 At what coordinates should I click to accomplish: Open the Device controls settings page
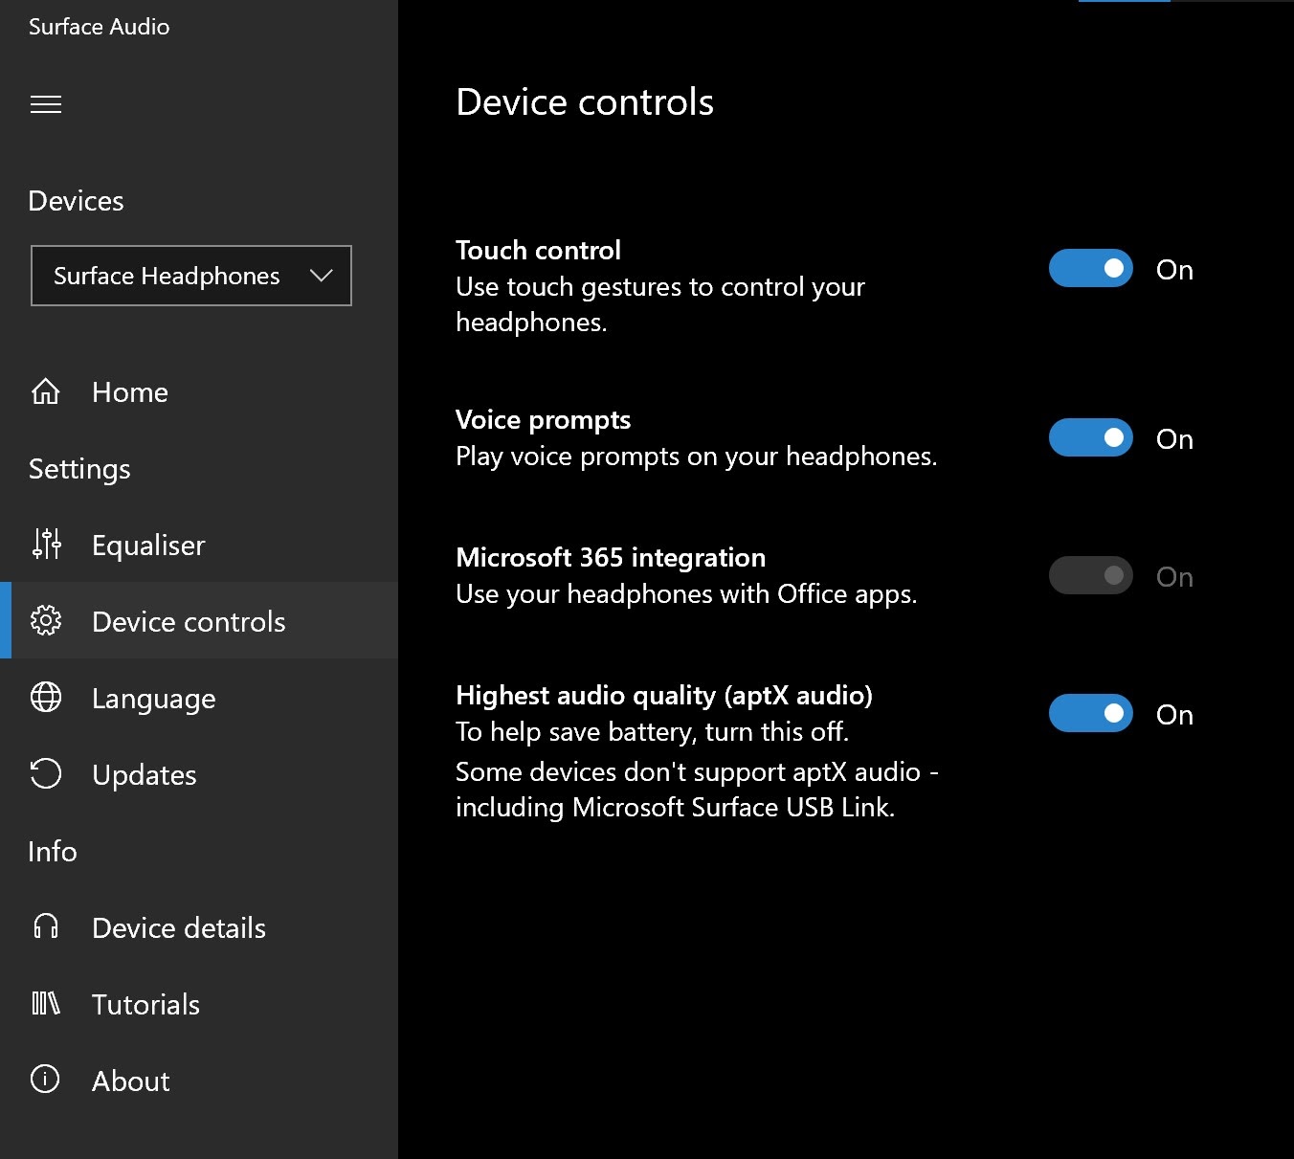189,621
